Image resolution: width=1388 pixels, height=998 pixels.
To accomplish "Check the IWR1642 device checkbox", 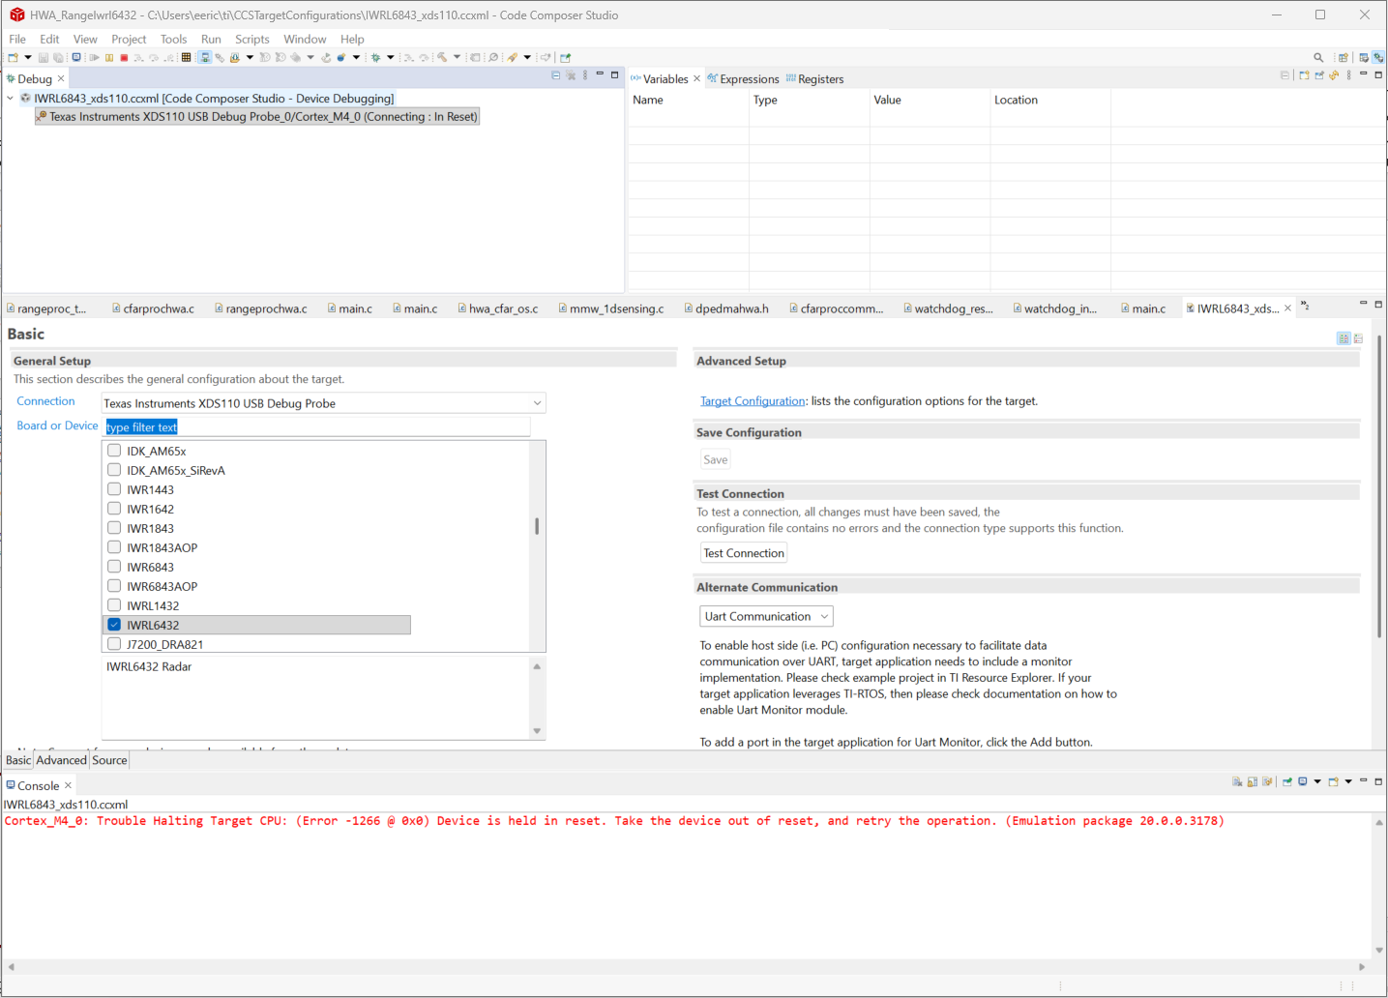I will pyautogui.click(x=114, y=509).
